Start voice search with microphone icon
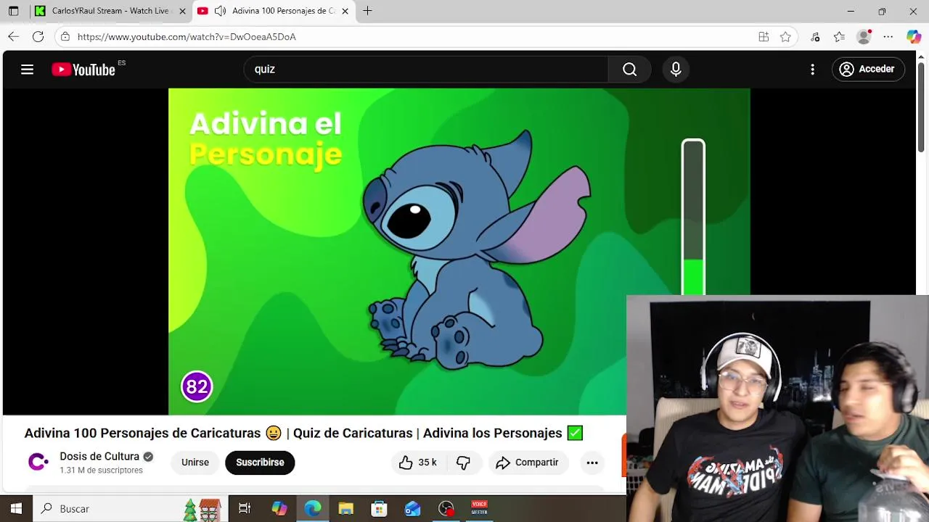 (x=676, y=69)
